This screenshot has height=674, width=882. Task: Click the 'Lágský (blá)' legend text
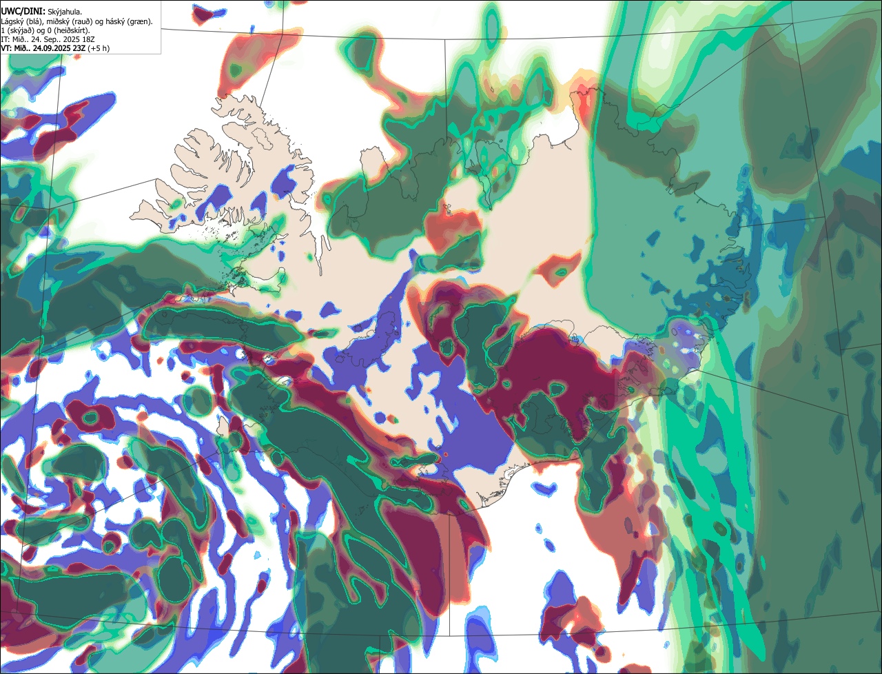(21, 22)
